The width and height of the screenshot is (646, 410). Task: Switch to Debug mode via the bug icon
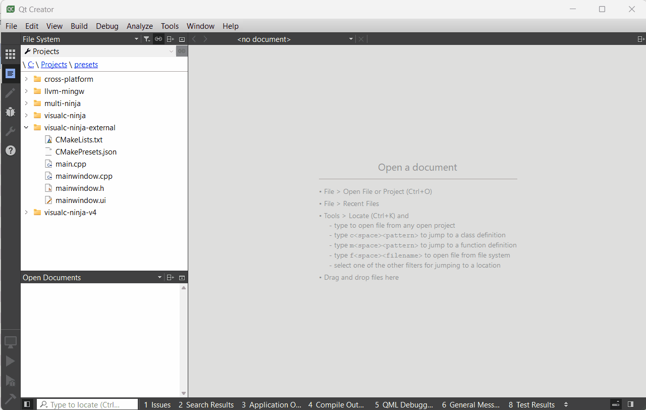(10, 112)
